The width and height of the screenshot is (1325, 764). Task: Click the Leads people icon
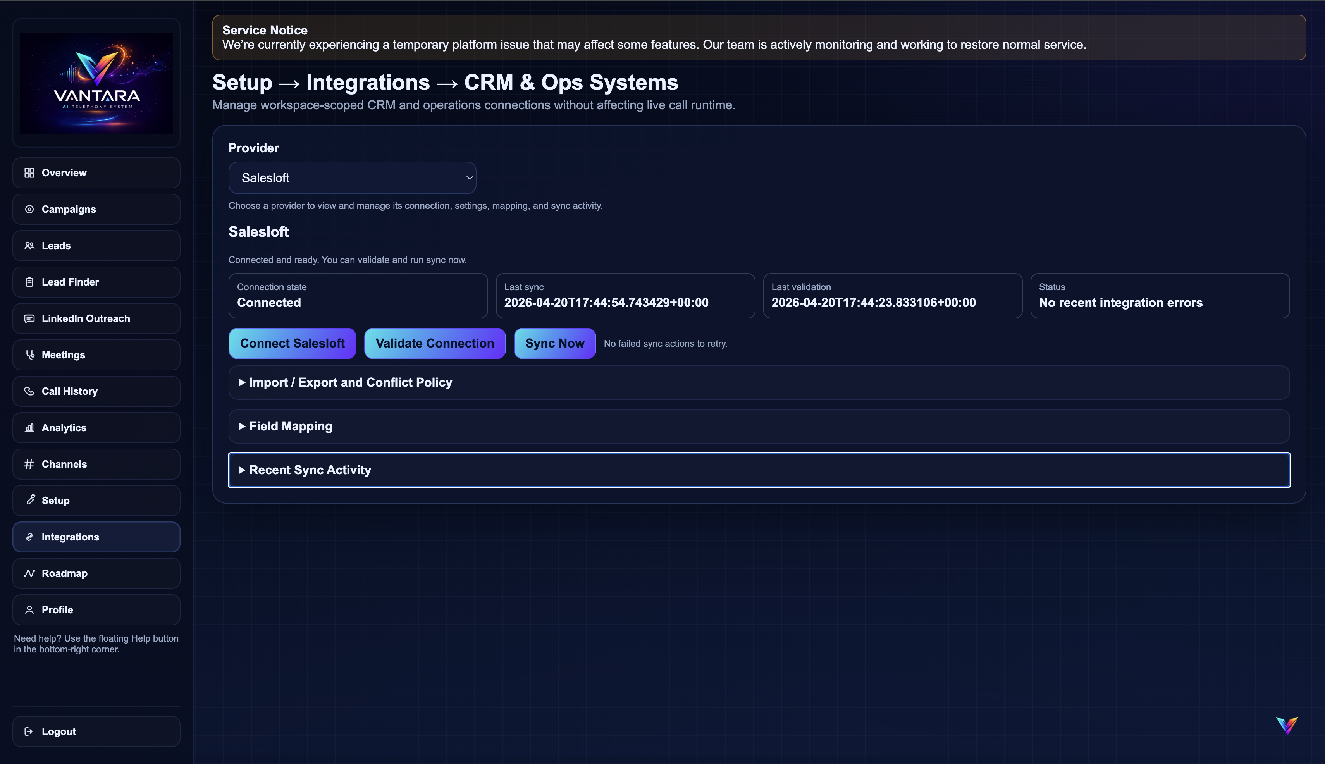29,246
